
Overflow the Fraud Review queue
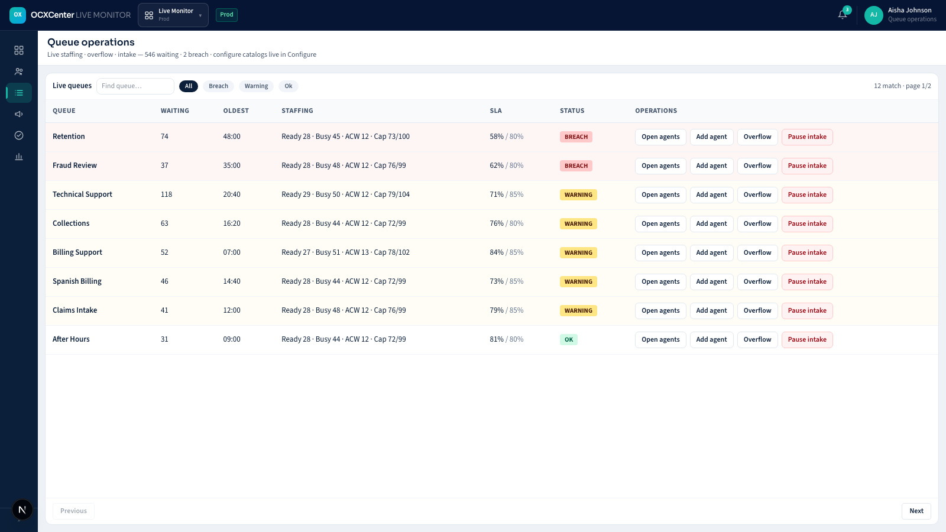pos(757,166)
